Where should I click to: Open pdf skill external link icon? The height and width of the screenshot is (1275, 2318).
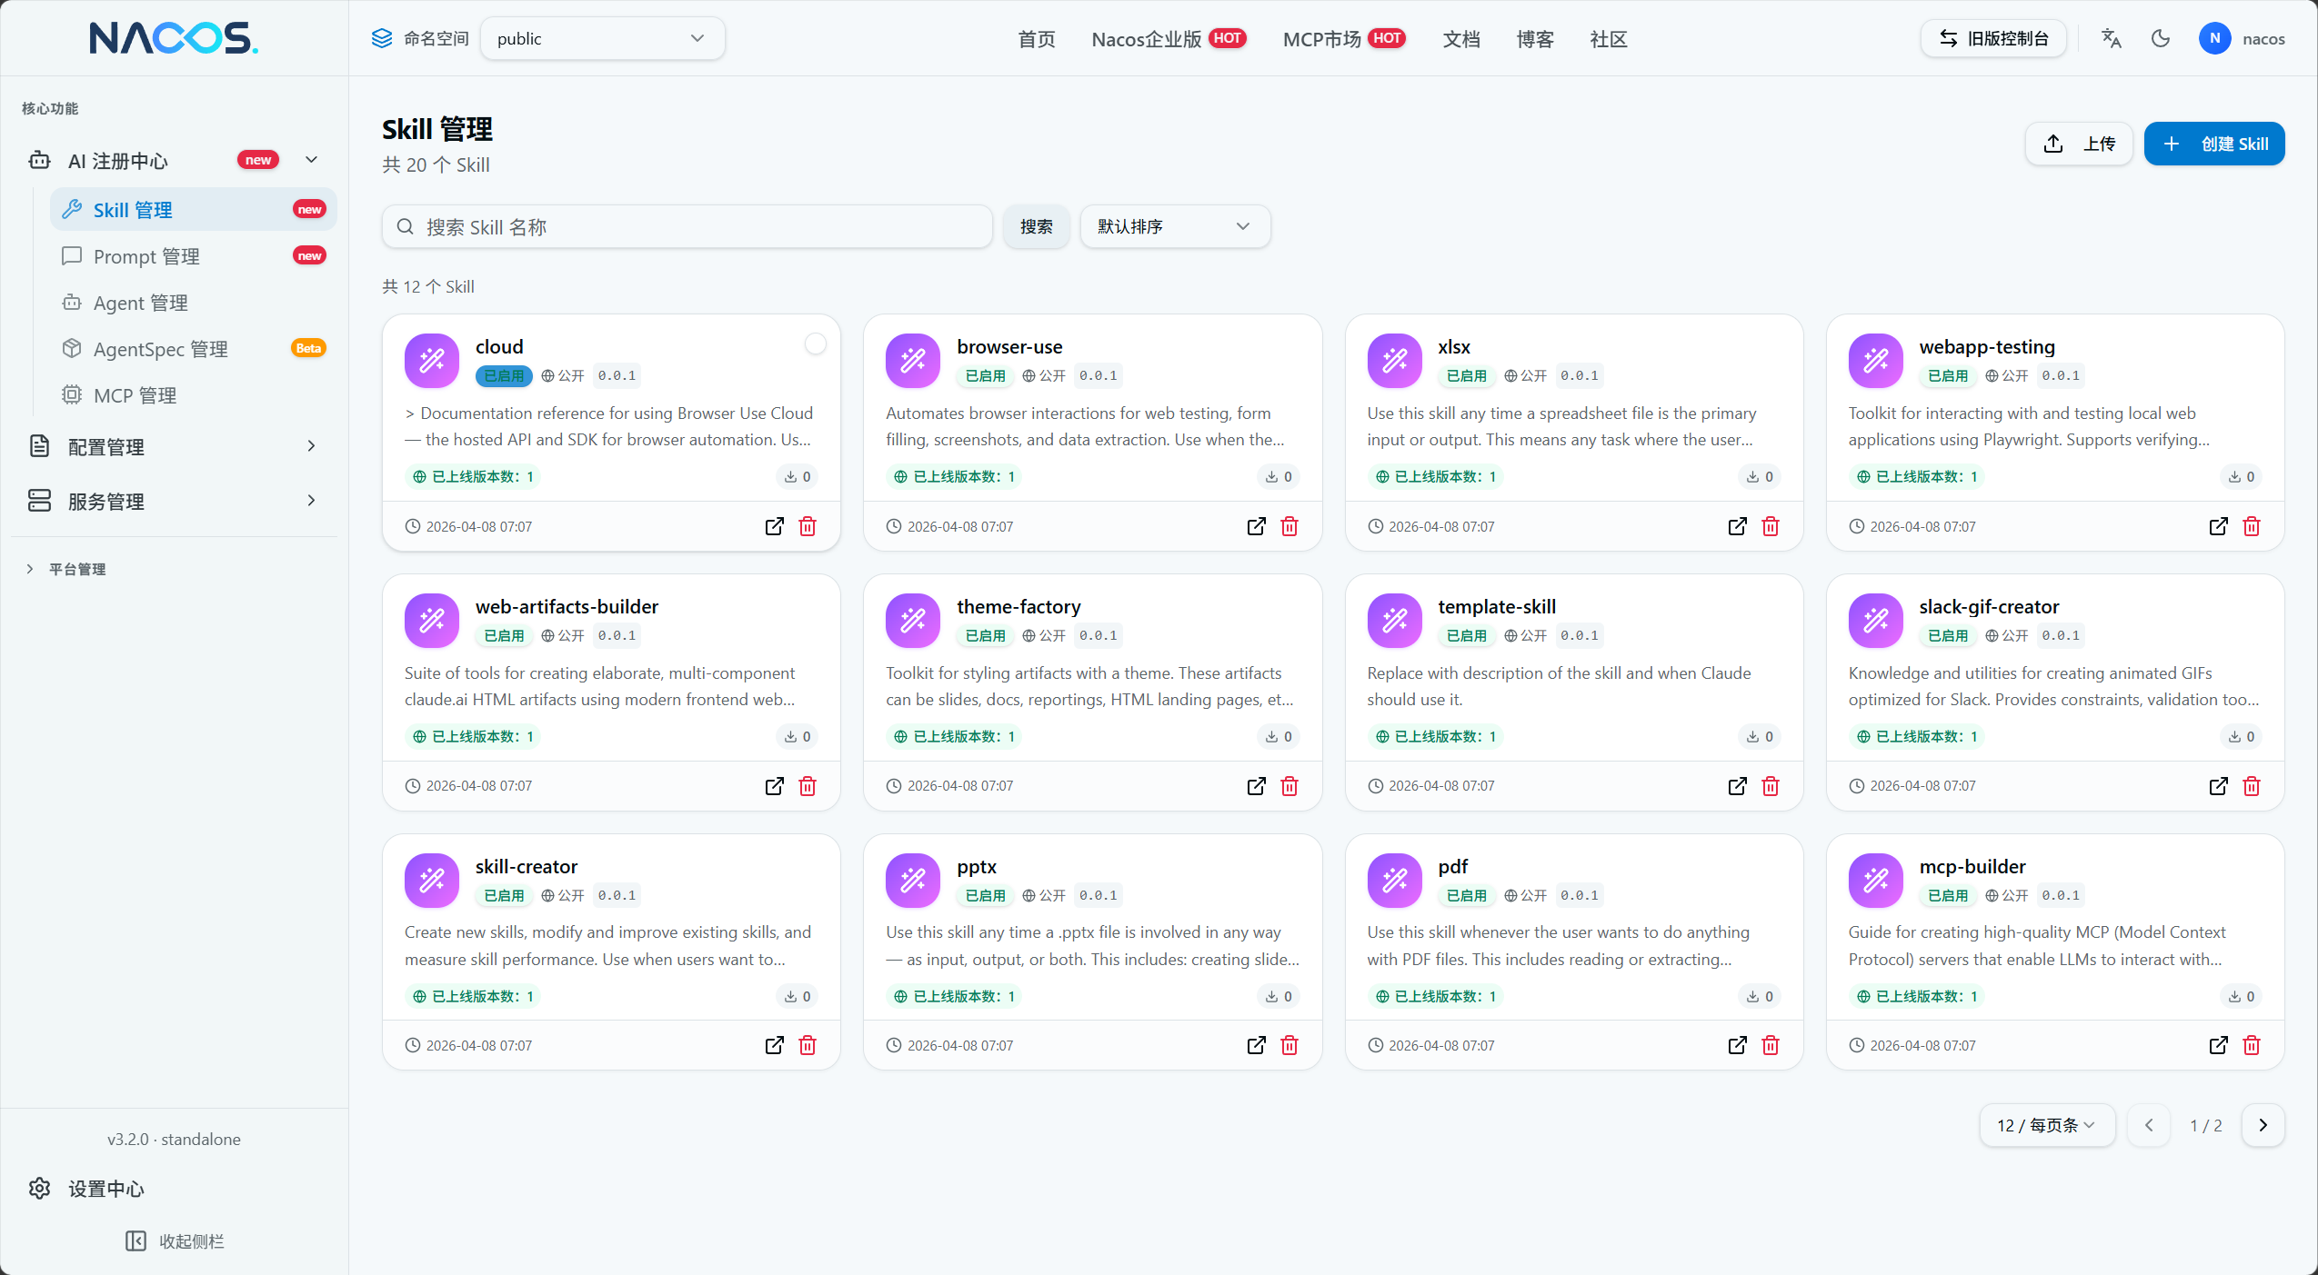[1738, 1045]
